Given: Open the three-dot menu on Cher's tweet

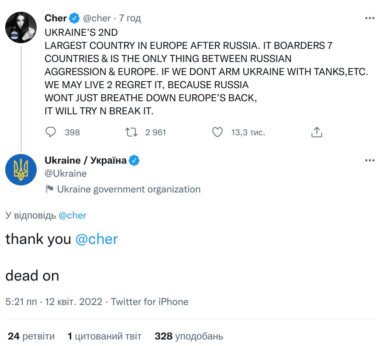Looking at the screenshot, I should point(369,18).
